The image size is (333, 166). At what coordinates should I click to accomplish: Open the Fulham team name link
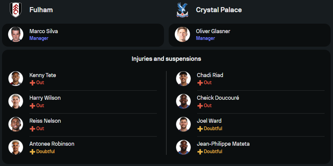pos(41,10)
